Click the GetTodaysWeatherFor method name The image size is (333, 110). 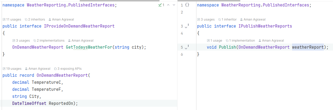(89, 47)
